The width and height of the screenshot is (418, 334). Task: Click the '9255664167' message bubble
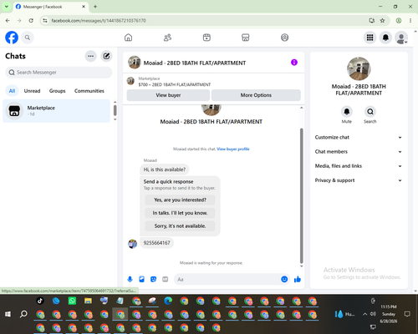point(156,243)
